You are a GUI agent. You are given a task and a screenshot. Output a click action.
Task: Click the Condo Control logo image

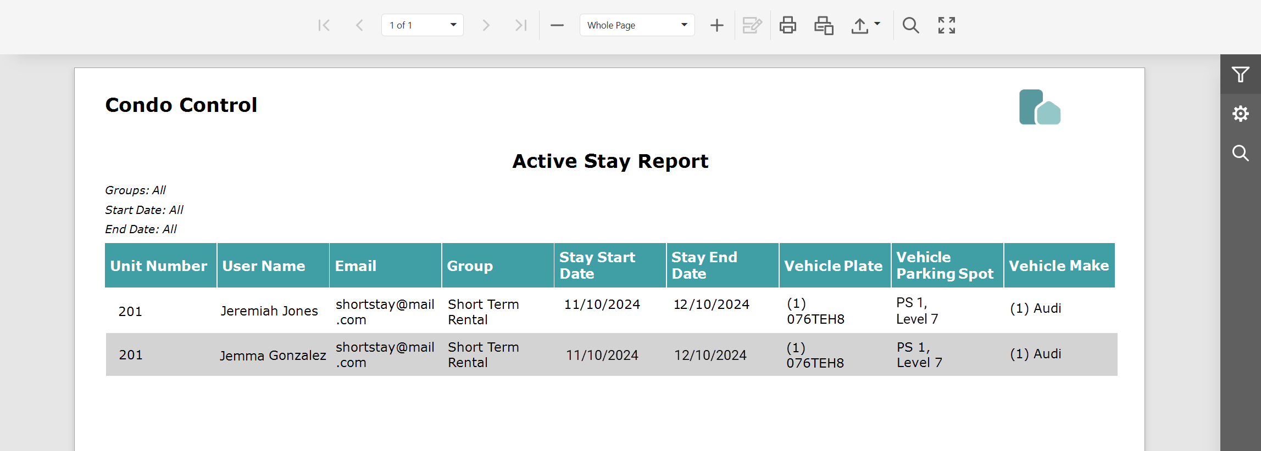(x=1040, y=107)
